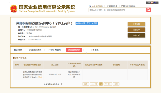Open the 经营异常名录 link
161x93 pixels.
[x=112, y=6]
